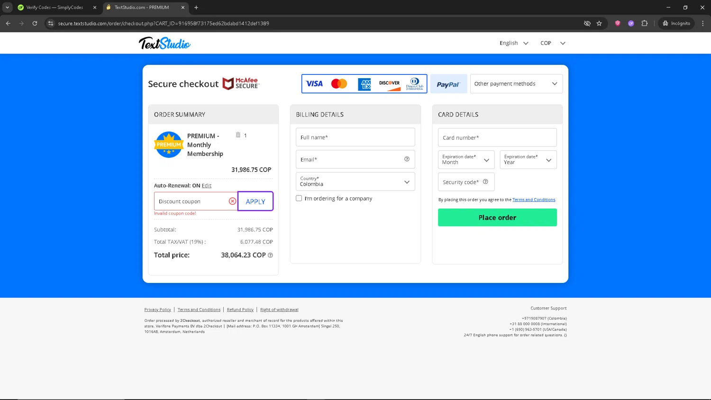Viewport: 711px width, 400px height.
Task: Click the PREMIUM membership badge image
Action: click(169, 145)
